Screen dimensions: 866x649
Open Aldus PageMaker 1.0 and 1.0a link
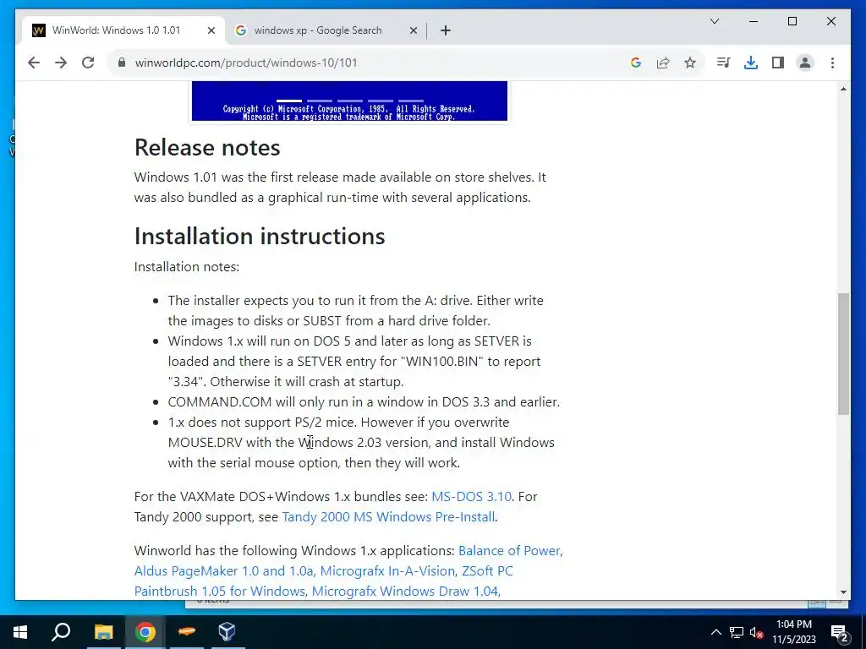tap(223, 571)
